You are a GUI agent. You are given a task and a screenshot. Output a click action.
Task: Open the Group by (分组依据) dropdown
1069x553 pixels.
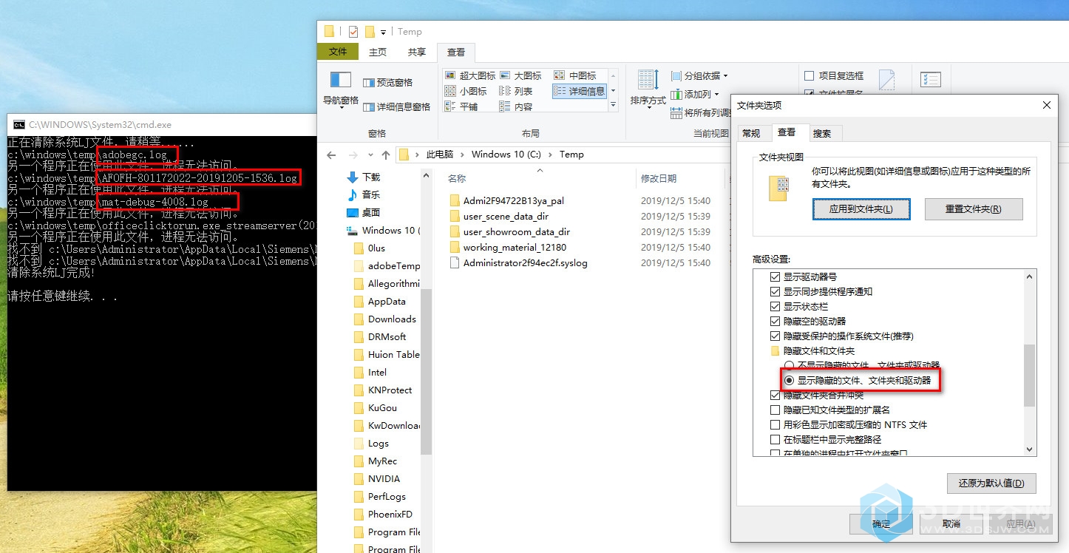tap(699, 75)
